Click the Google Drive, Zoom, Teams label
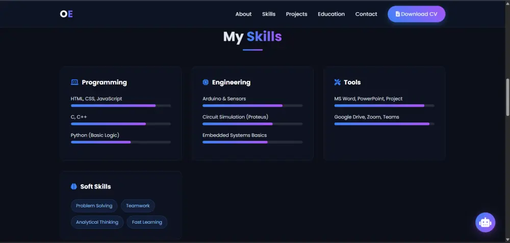 (367, 117)
